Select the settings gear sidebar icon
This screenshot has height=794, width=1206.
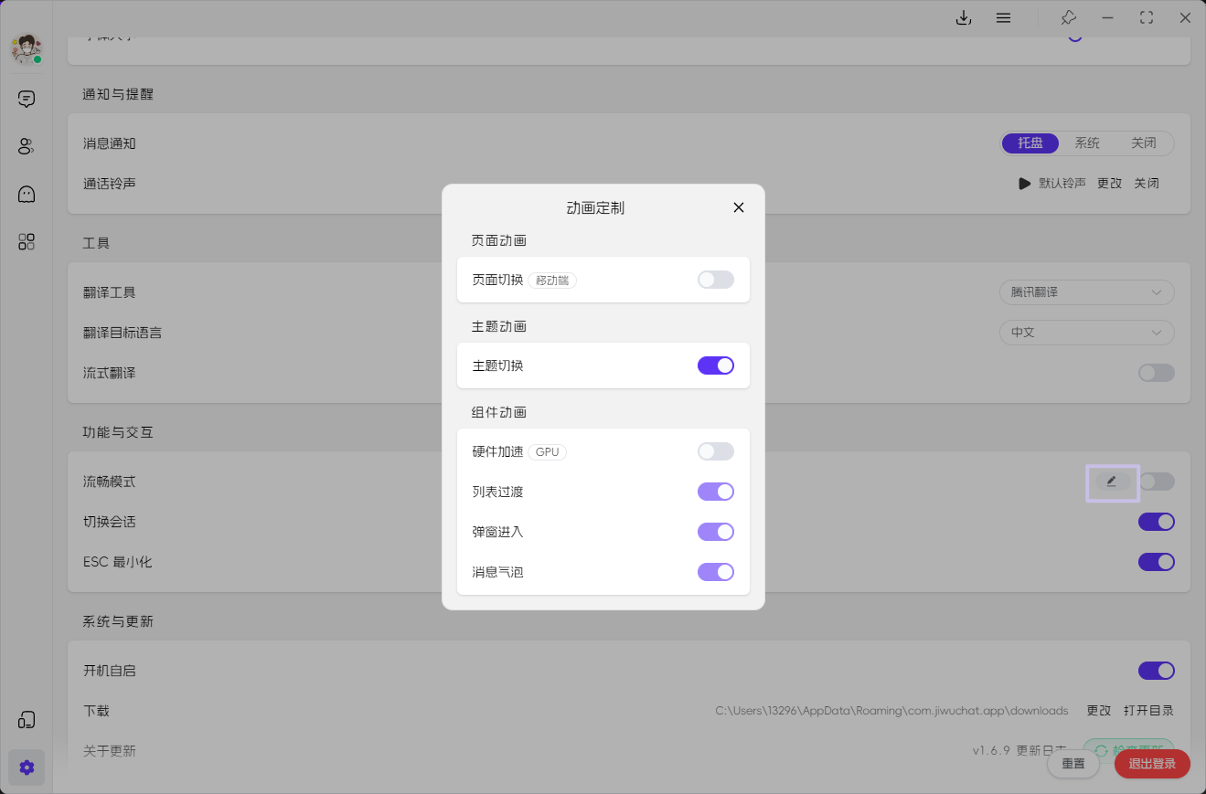point(27,768)
